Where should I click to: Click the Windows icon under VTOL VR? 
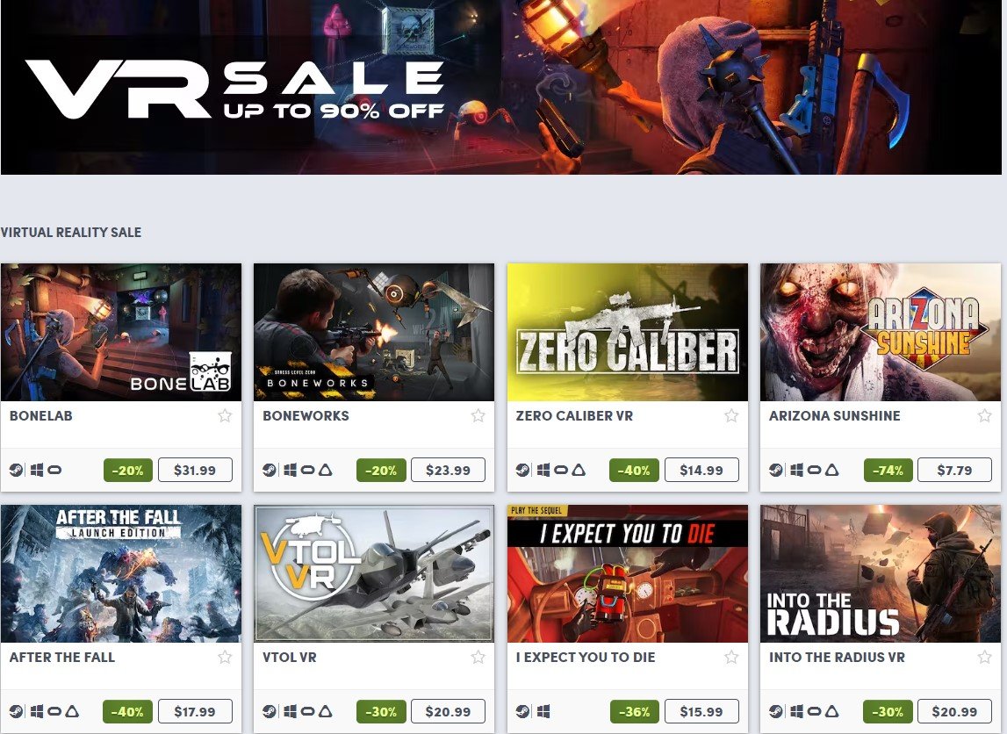click(x=291, y=711)
